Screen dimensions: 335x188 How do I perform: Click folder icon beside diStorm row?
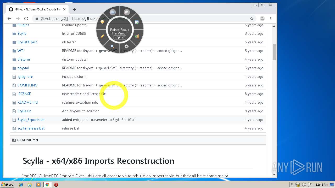14,59
